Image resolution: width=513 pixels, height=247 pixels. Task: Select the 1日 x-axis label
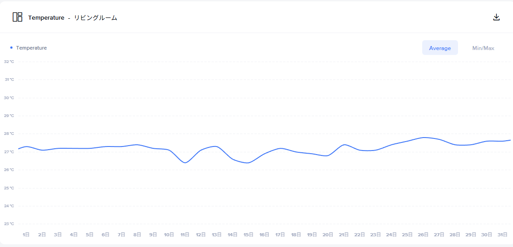[26, 234]
